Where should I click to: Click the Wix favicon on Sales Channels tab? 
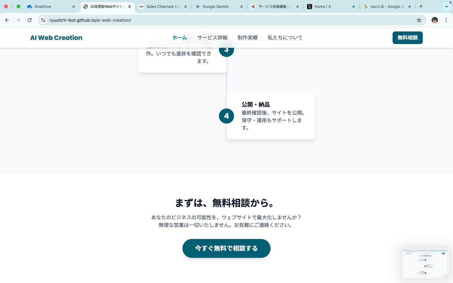tap(141, 7)
